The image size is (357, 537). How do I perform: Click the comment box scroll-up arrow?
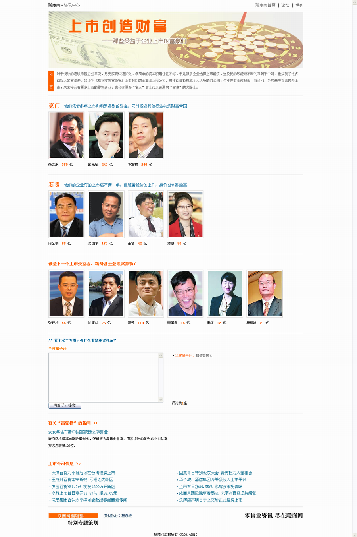161,355
